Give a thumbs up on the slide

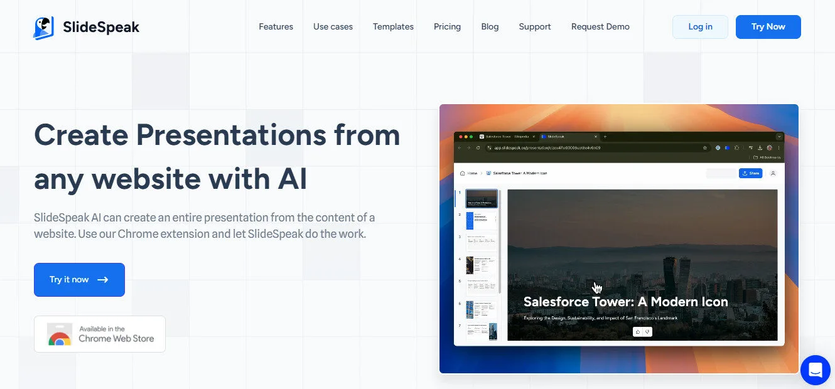click(638, 332)
